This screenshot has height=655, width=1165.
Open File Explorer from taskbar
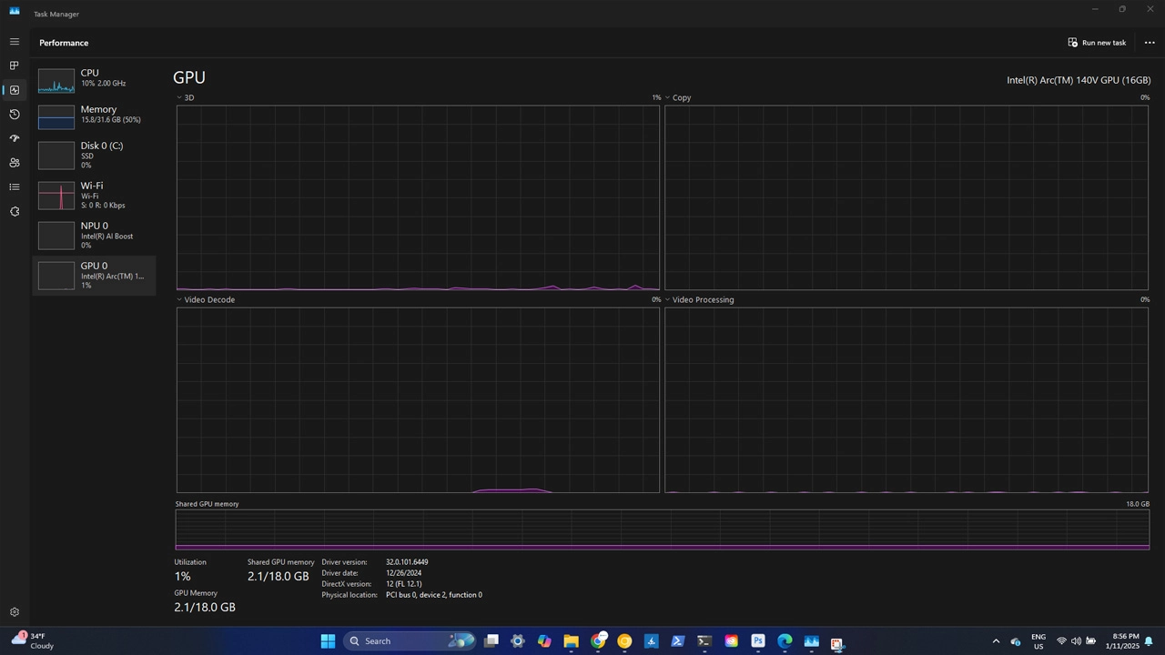(x=571, y=641)
